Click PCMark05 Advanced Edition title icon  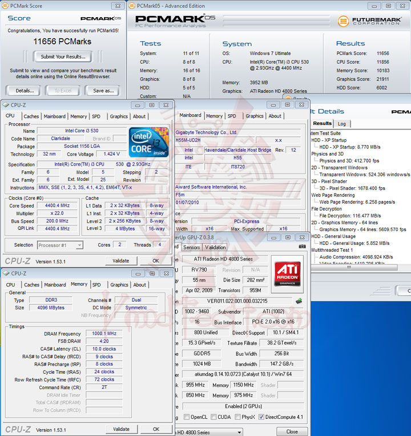coord(132,6)
